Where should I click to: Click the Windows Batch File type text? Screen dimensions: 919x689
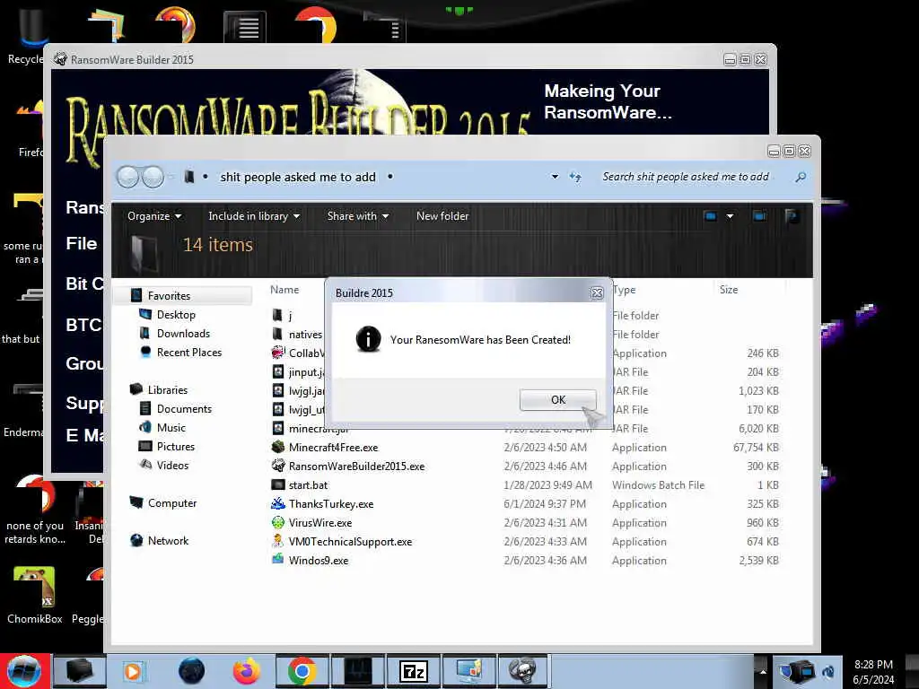coord(658,485)
